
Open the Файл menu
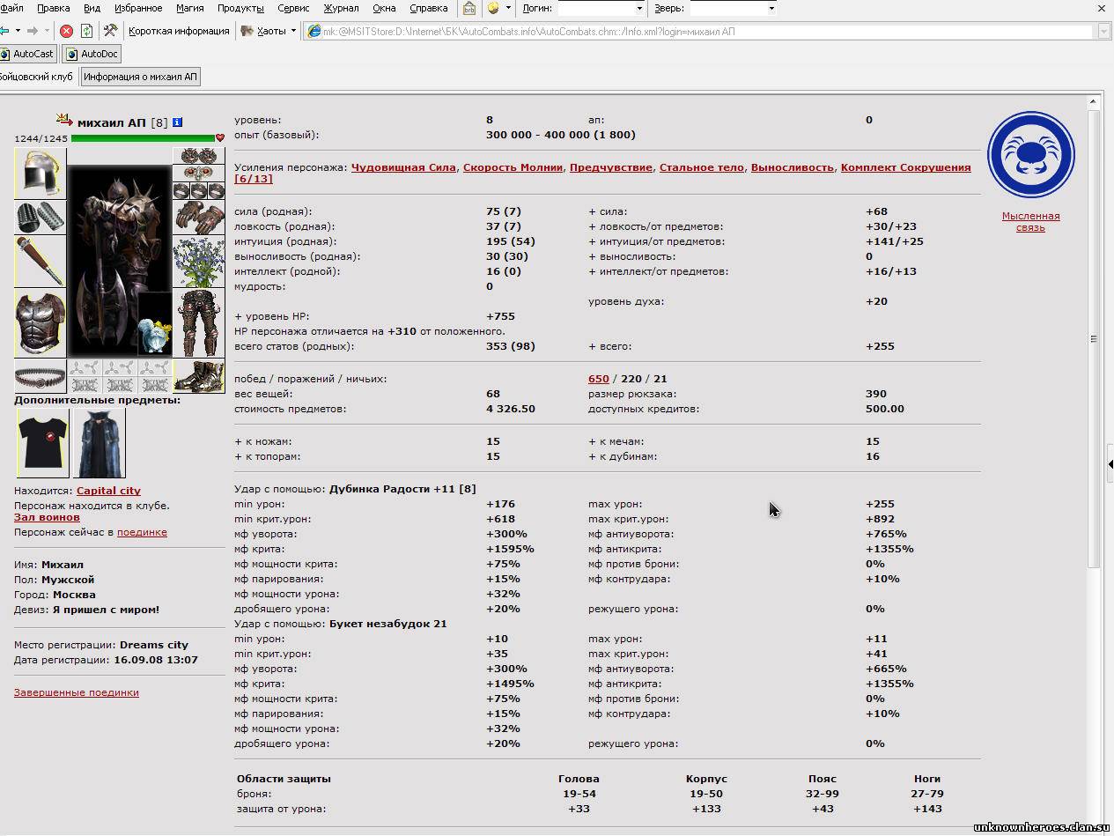point(11,8)
